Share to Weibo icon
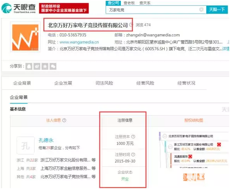 point(37,66)
